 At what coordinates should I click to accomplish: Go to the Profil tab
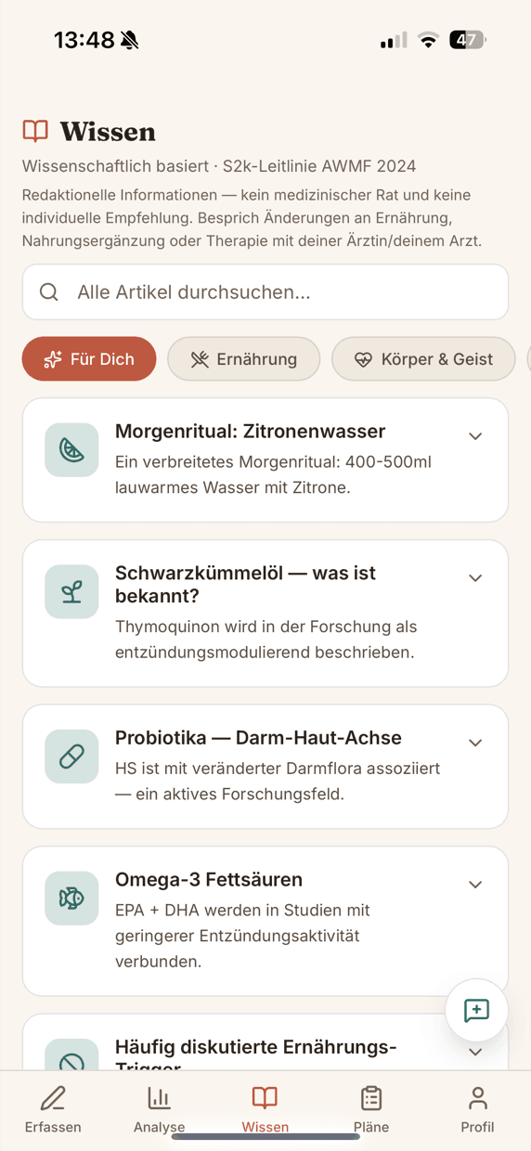(477, 1110)
